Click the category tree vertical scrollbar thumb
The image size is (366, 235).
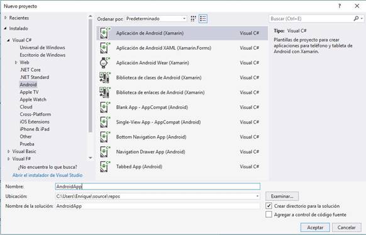point(91,76)
